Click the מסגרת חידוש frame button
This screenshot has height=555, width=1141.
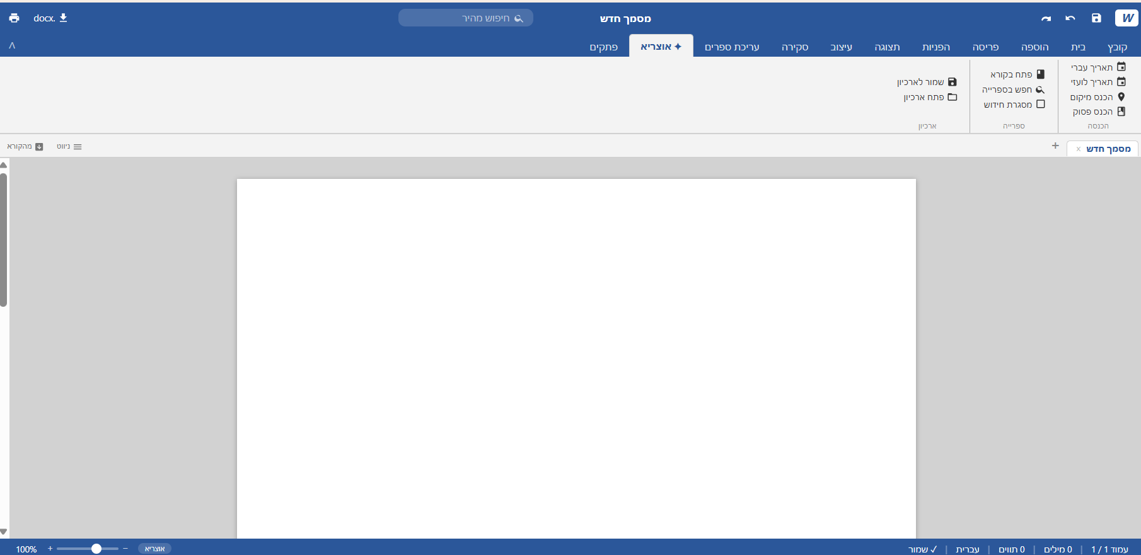point(1014,105)
